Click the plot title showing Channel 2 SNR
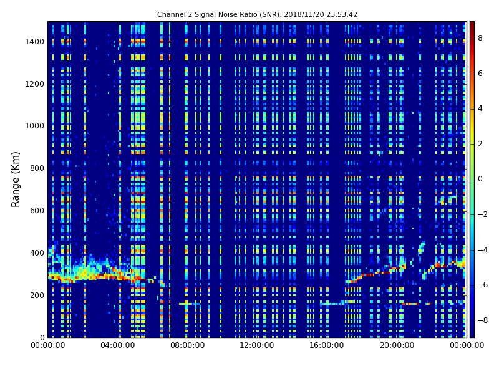 click(x=257, y=14)
